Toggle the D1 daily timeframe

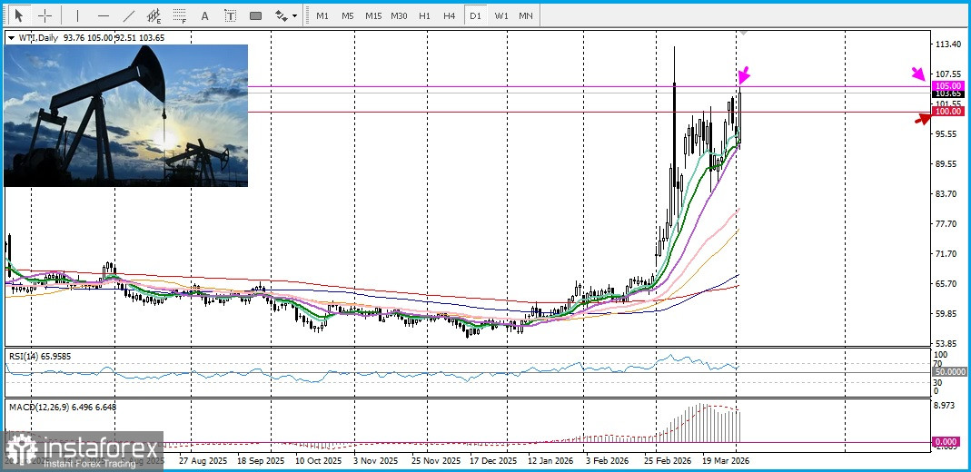(475, 15)
